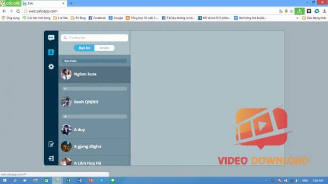This screenshot has height=184, width=328.
Task: Open File Explorer from taskbar
Action: (x=35, y=180)
